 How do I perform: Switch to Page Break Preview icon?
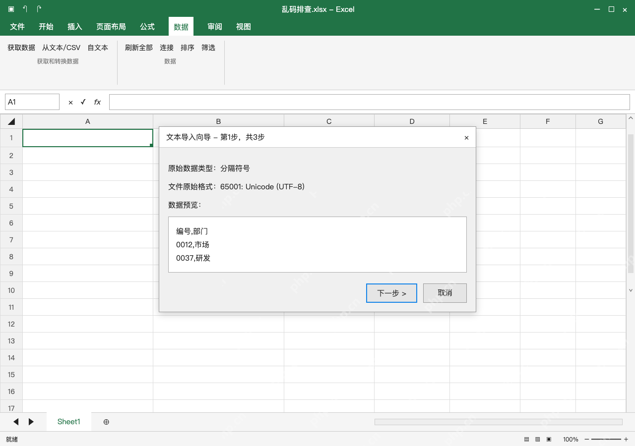[x=549, y=440]
